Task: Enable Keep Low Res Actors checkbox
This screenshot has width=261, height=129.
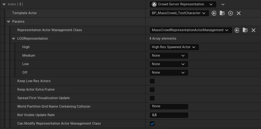Action: click(x=152, y=81)
